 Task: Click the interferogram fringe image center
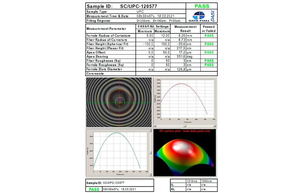click(x=120, y=102)
